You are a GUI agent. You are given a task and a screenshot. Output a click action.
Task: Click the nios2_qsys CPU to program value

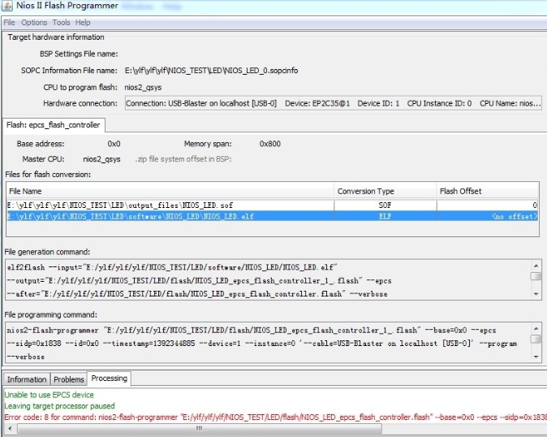click(x=143, y=87)
